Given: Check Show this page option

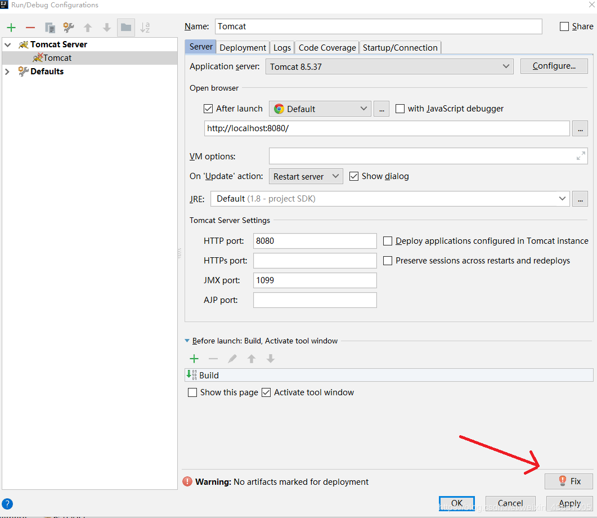Looking at the screenshot, I should pyautogui.click(x=192, y=392).
